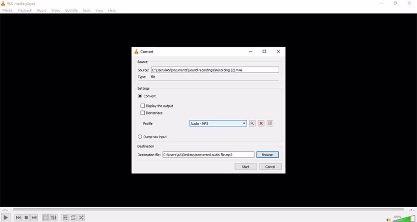Edit selected profile with wrench icon
Screen dimensions: 417x222
252,123
